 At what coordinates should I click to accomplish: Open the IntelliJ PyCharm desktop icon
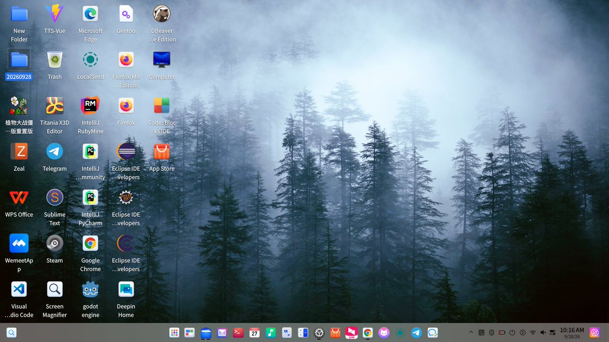(x=90, y=197)
